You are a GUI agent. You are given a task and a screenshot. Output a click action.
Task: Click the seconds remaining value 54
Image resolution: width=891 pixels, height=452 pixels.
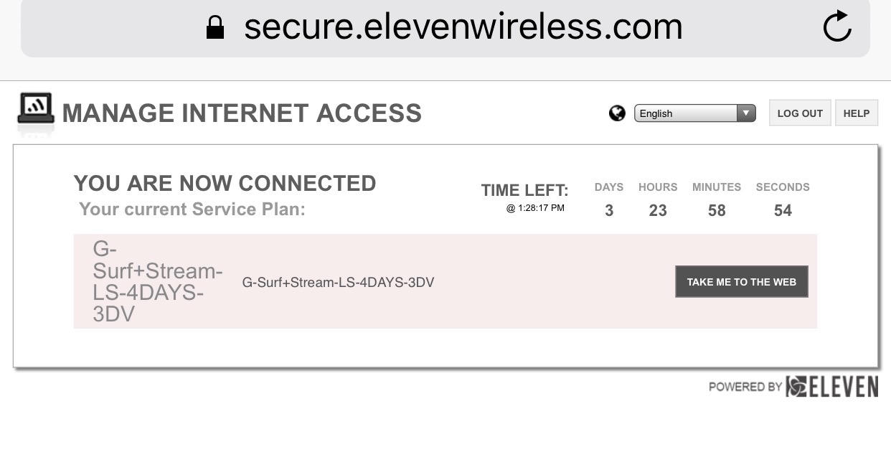(x=783, y=211)
